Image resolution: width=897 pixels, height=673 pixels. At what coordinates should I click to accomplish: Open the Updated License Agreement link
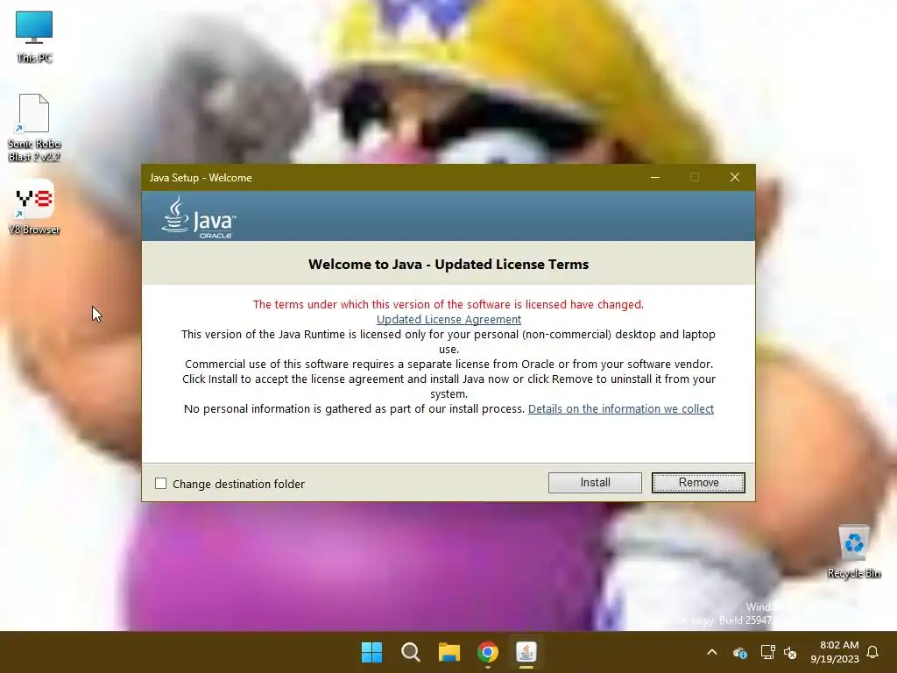[448, 319]
